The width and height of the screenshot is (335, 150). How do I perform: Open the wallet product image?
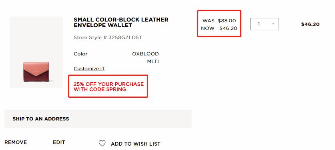click(36, 52)
